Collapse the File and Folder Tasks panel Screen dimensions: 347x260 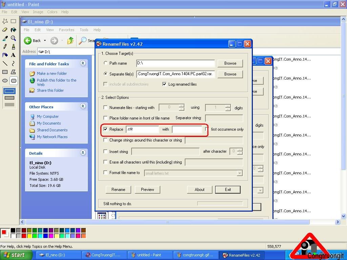pos(83,63)
